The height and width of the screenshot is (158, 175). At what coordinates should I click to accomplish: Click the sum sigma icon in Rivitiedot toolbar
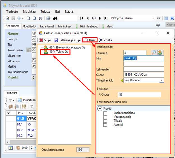tap(32, 107)
